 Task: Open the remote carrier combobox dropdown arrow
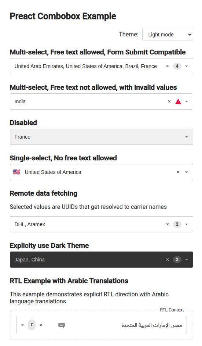tap(187, 224)
